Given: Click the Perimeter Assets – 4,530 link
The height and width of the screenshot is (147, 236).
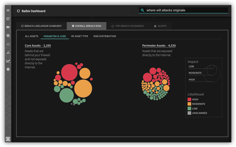Looking at the screenshot, I should pos(159,45).
